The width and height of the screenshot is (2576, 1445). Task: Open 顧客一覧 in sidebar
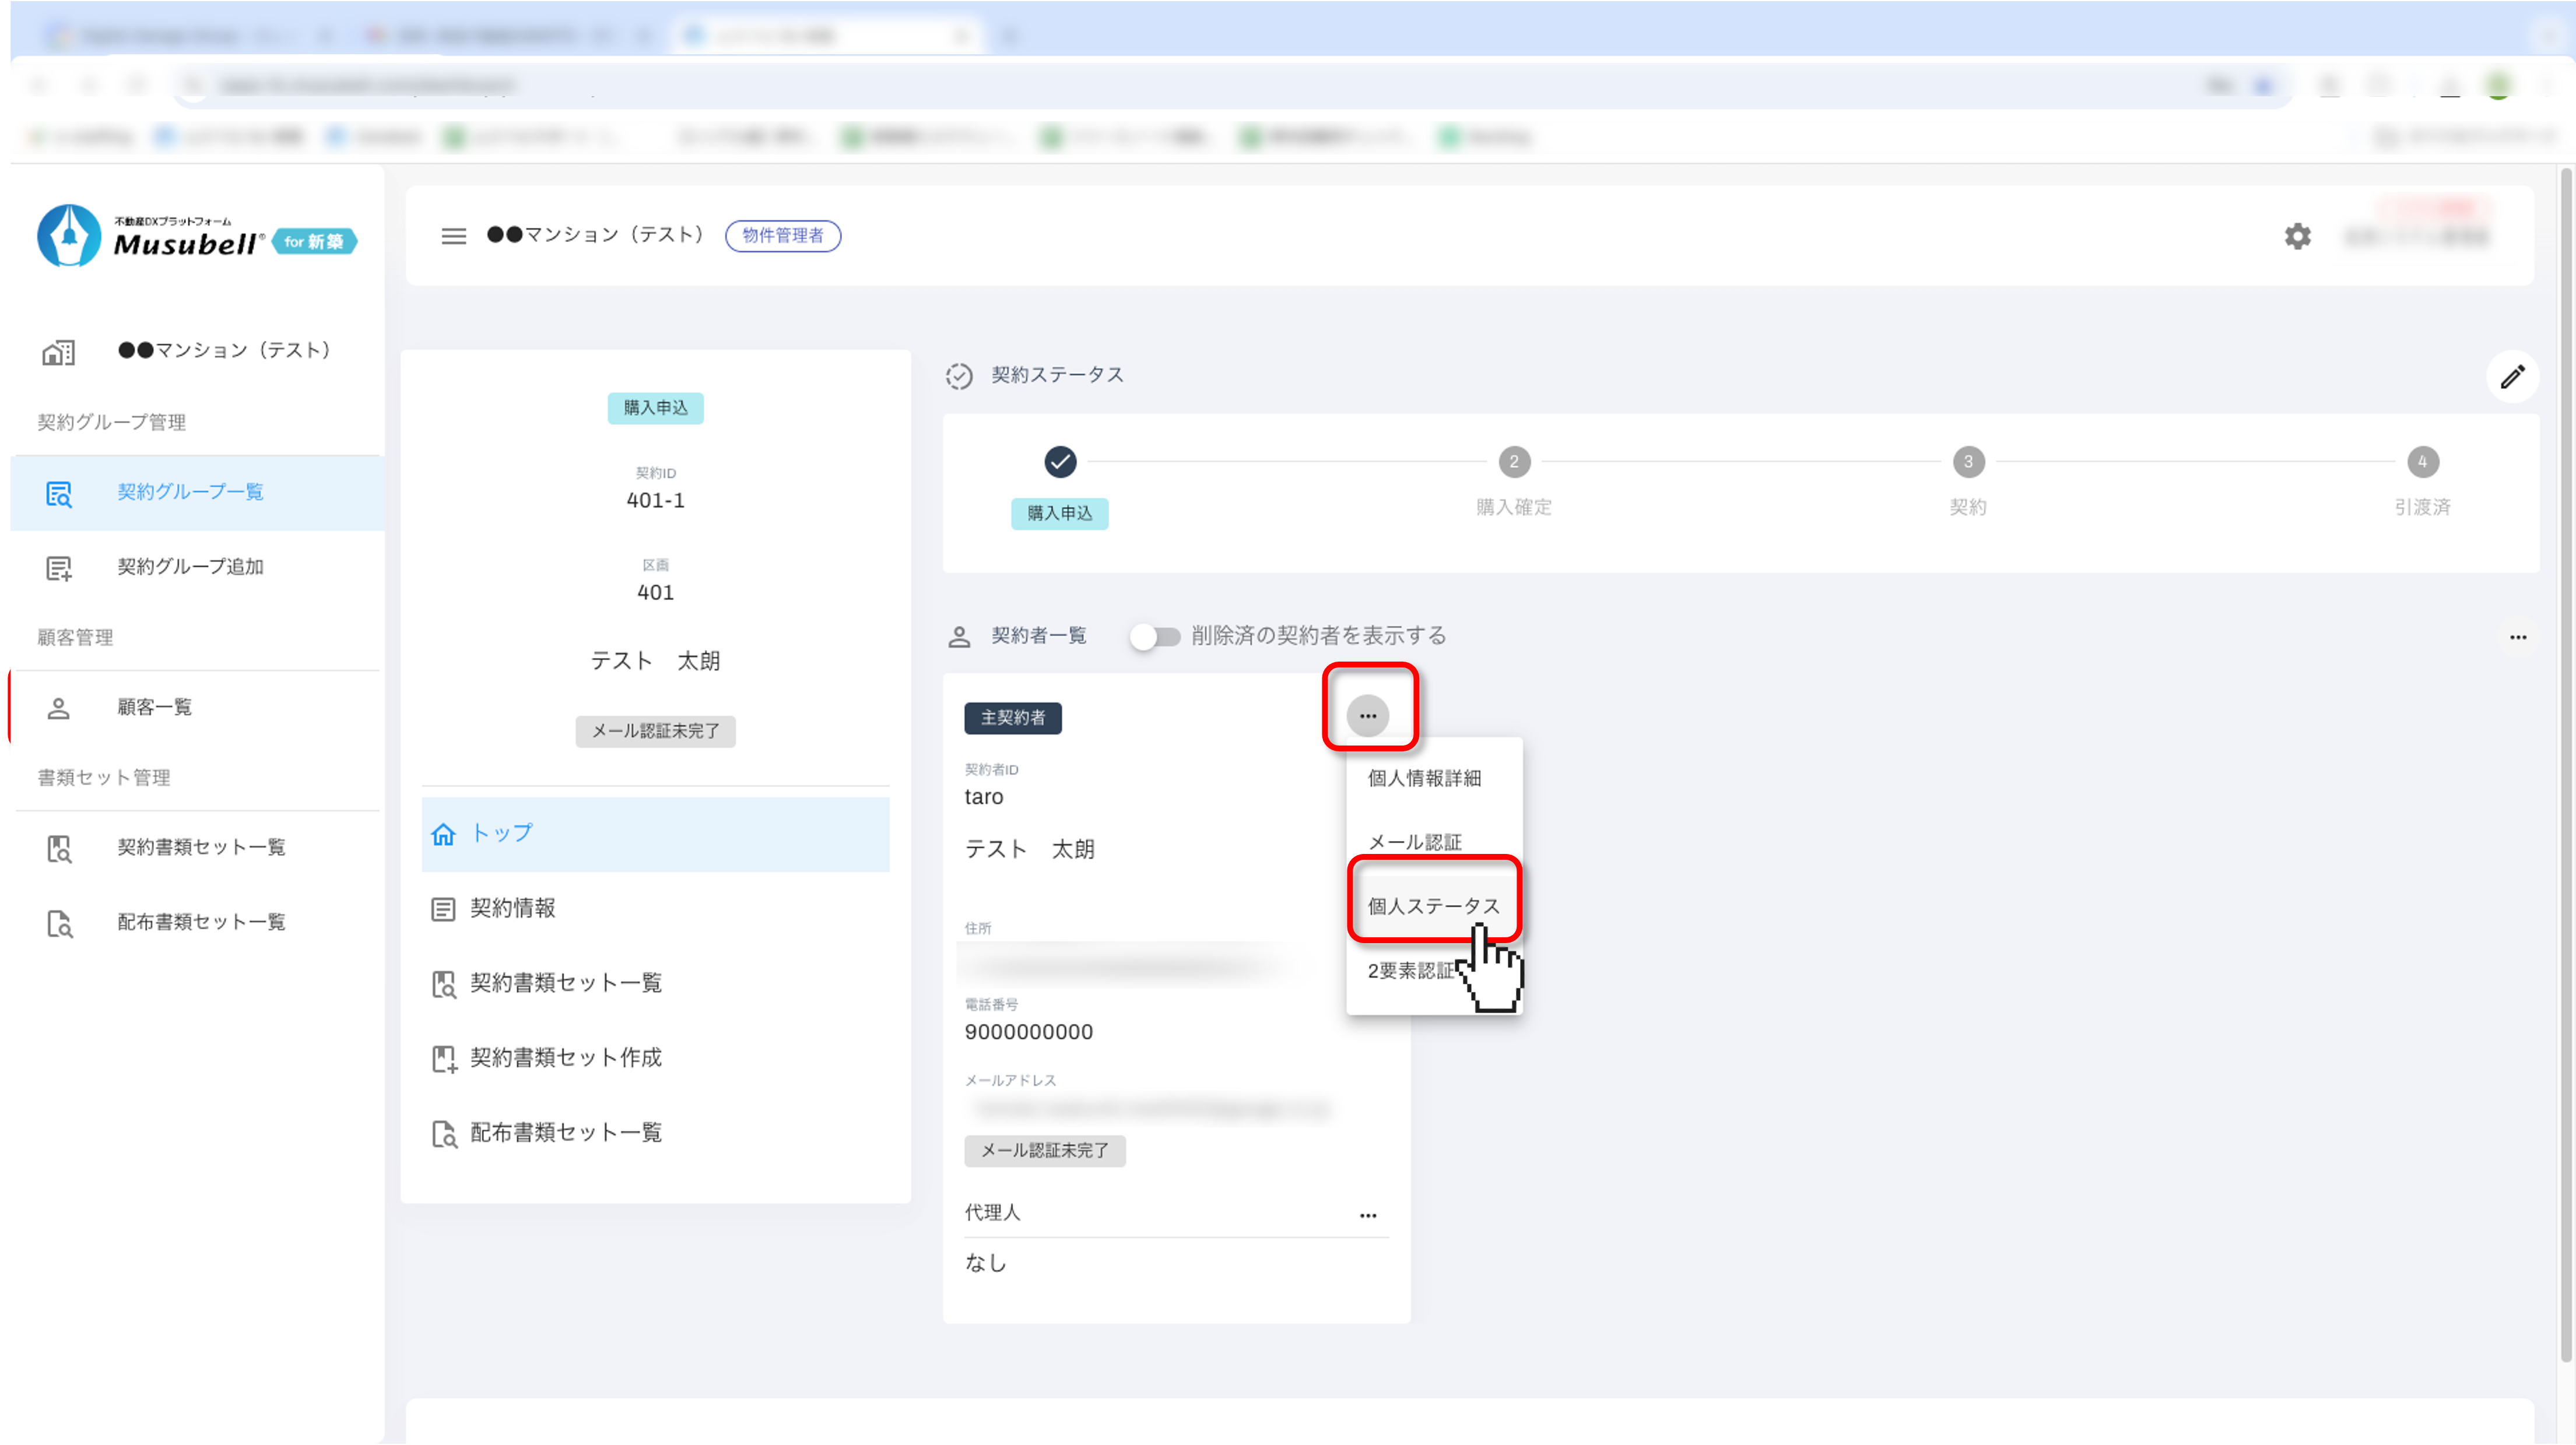(154, 708)
